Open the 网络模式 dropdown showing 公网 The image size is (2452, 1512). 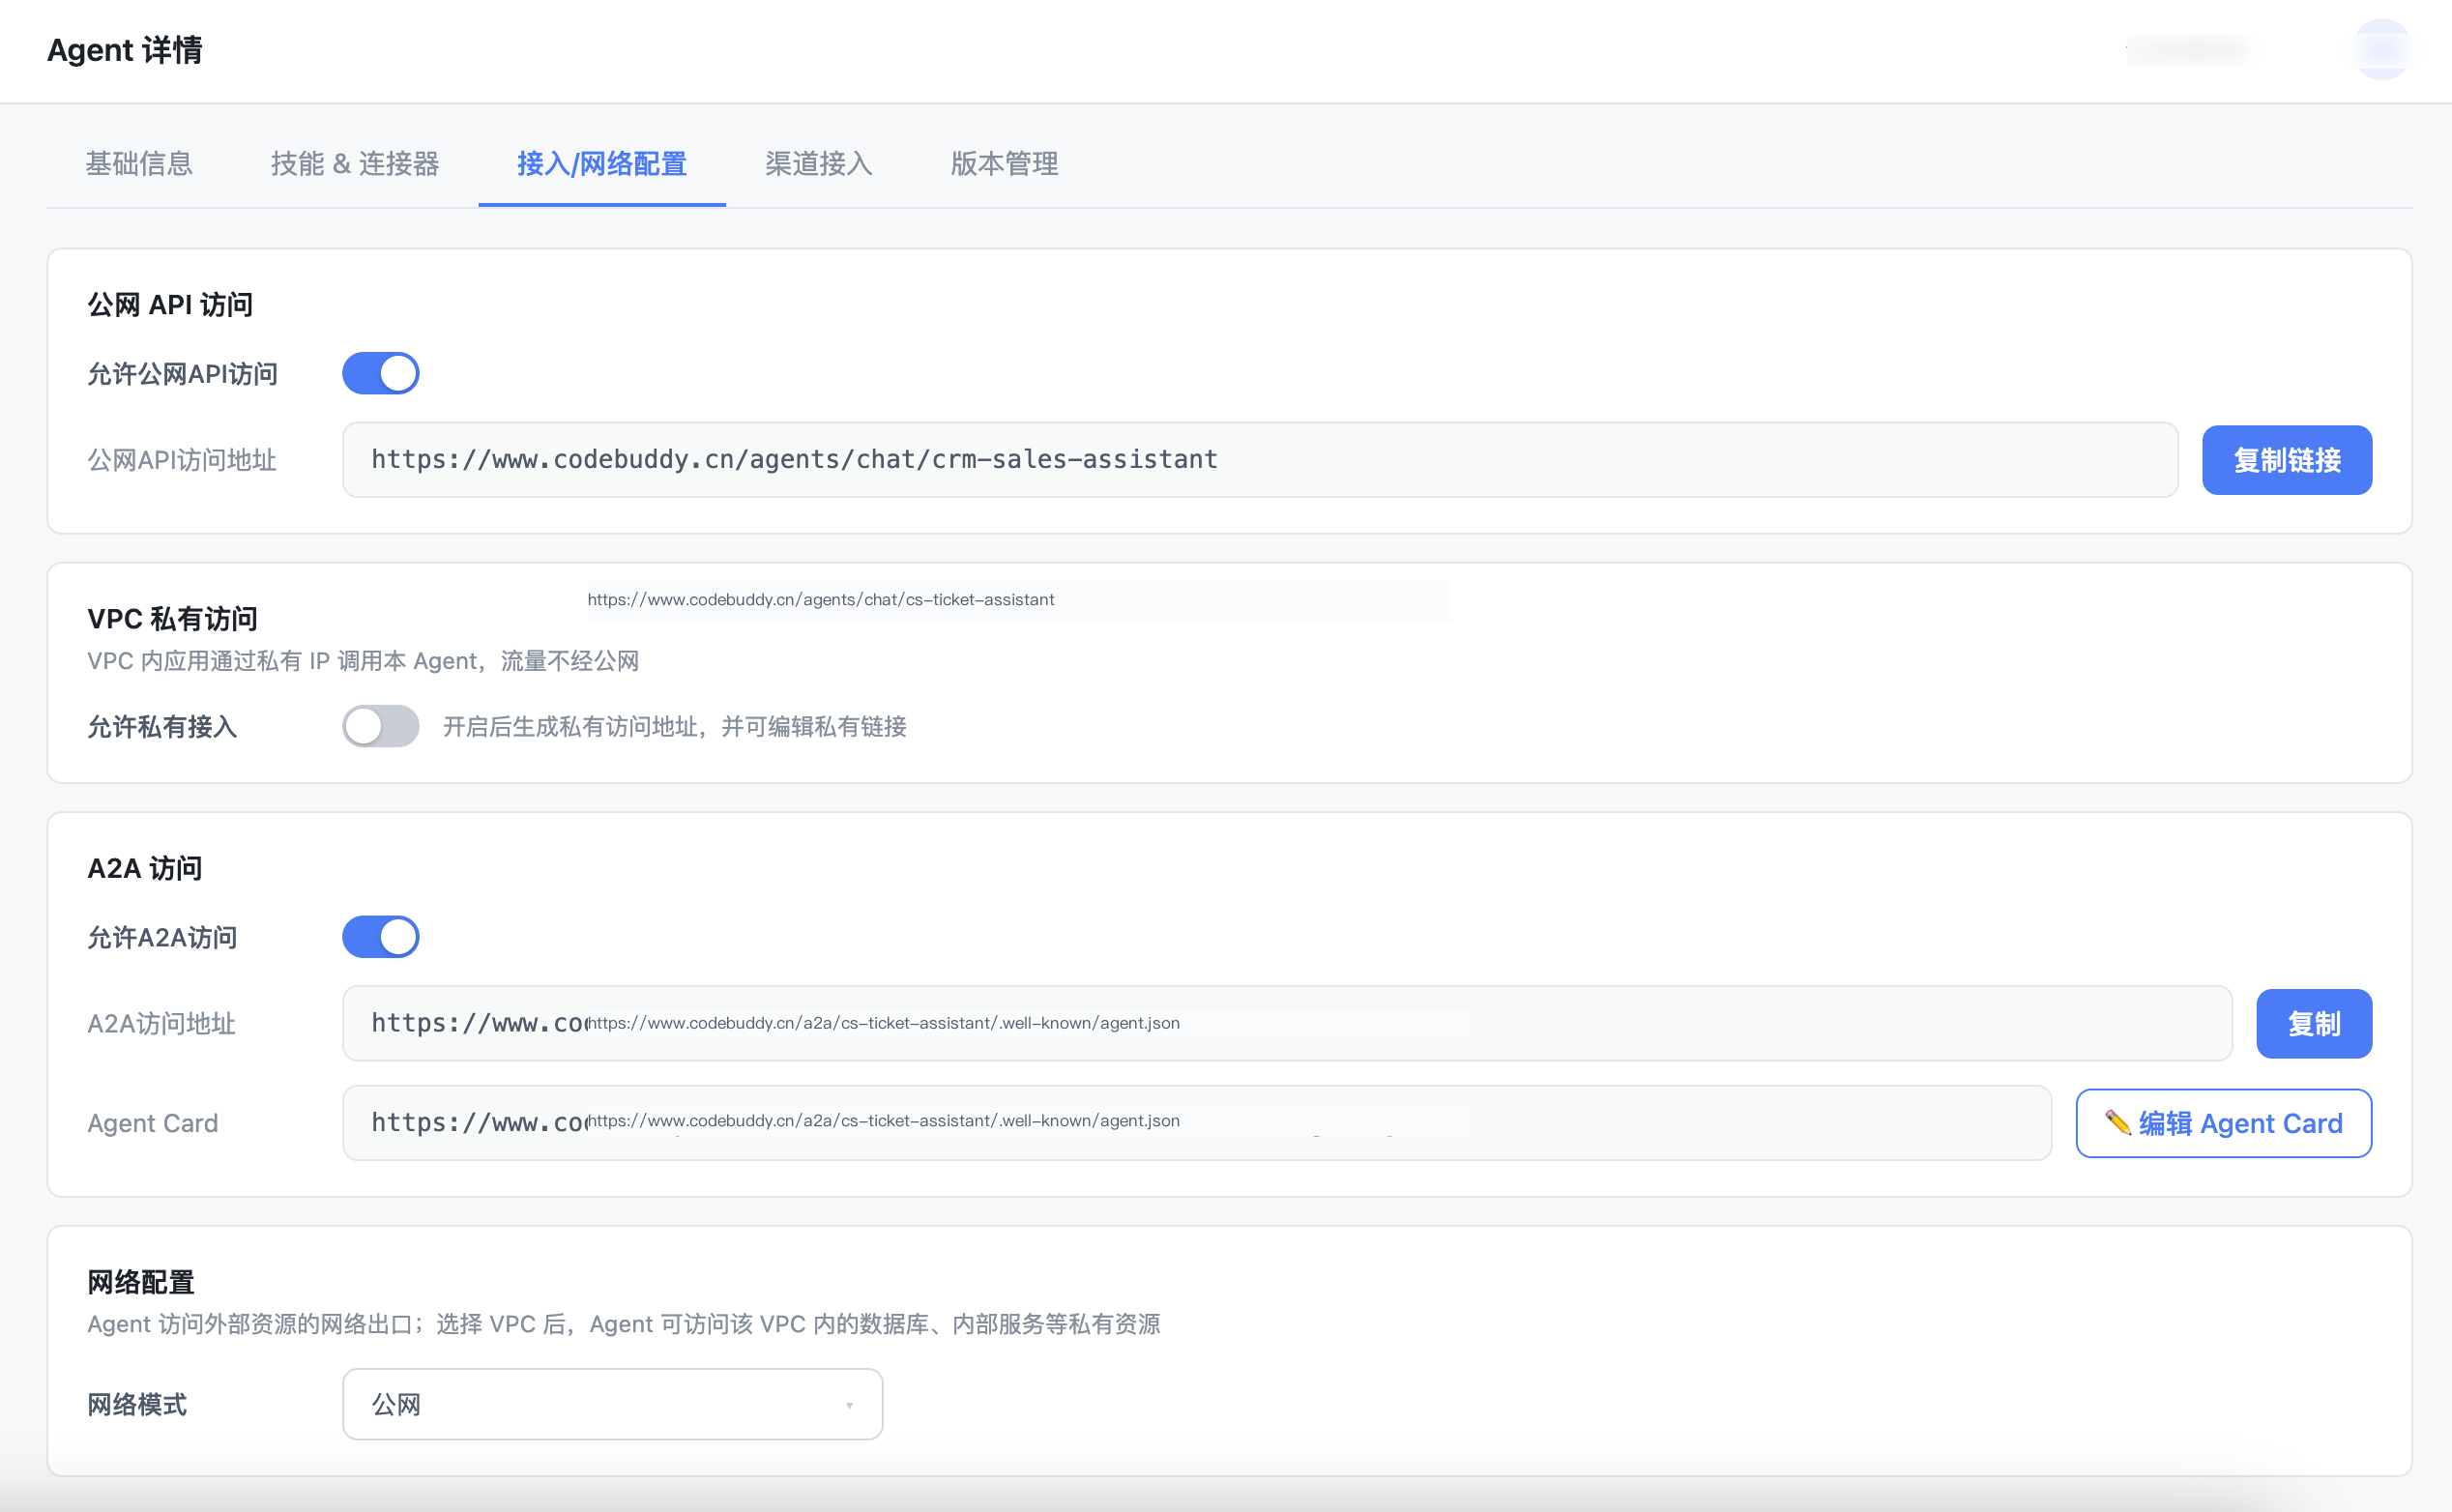pyautogui.click(x=612, y=1404)
